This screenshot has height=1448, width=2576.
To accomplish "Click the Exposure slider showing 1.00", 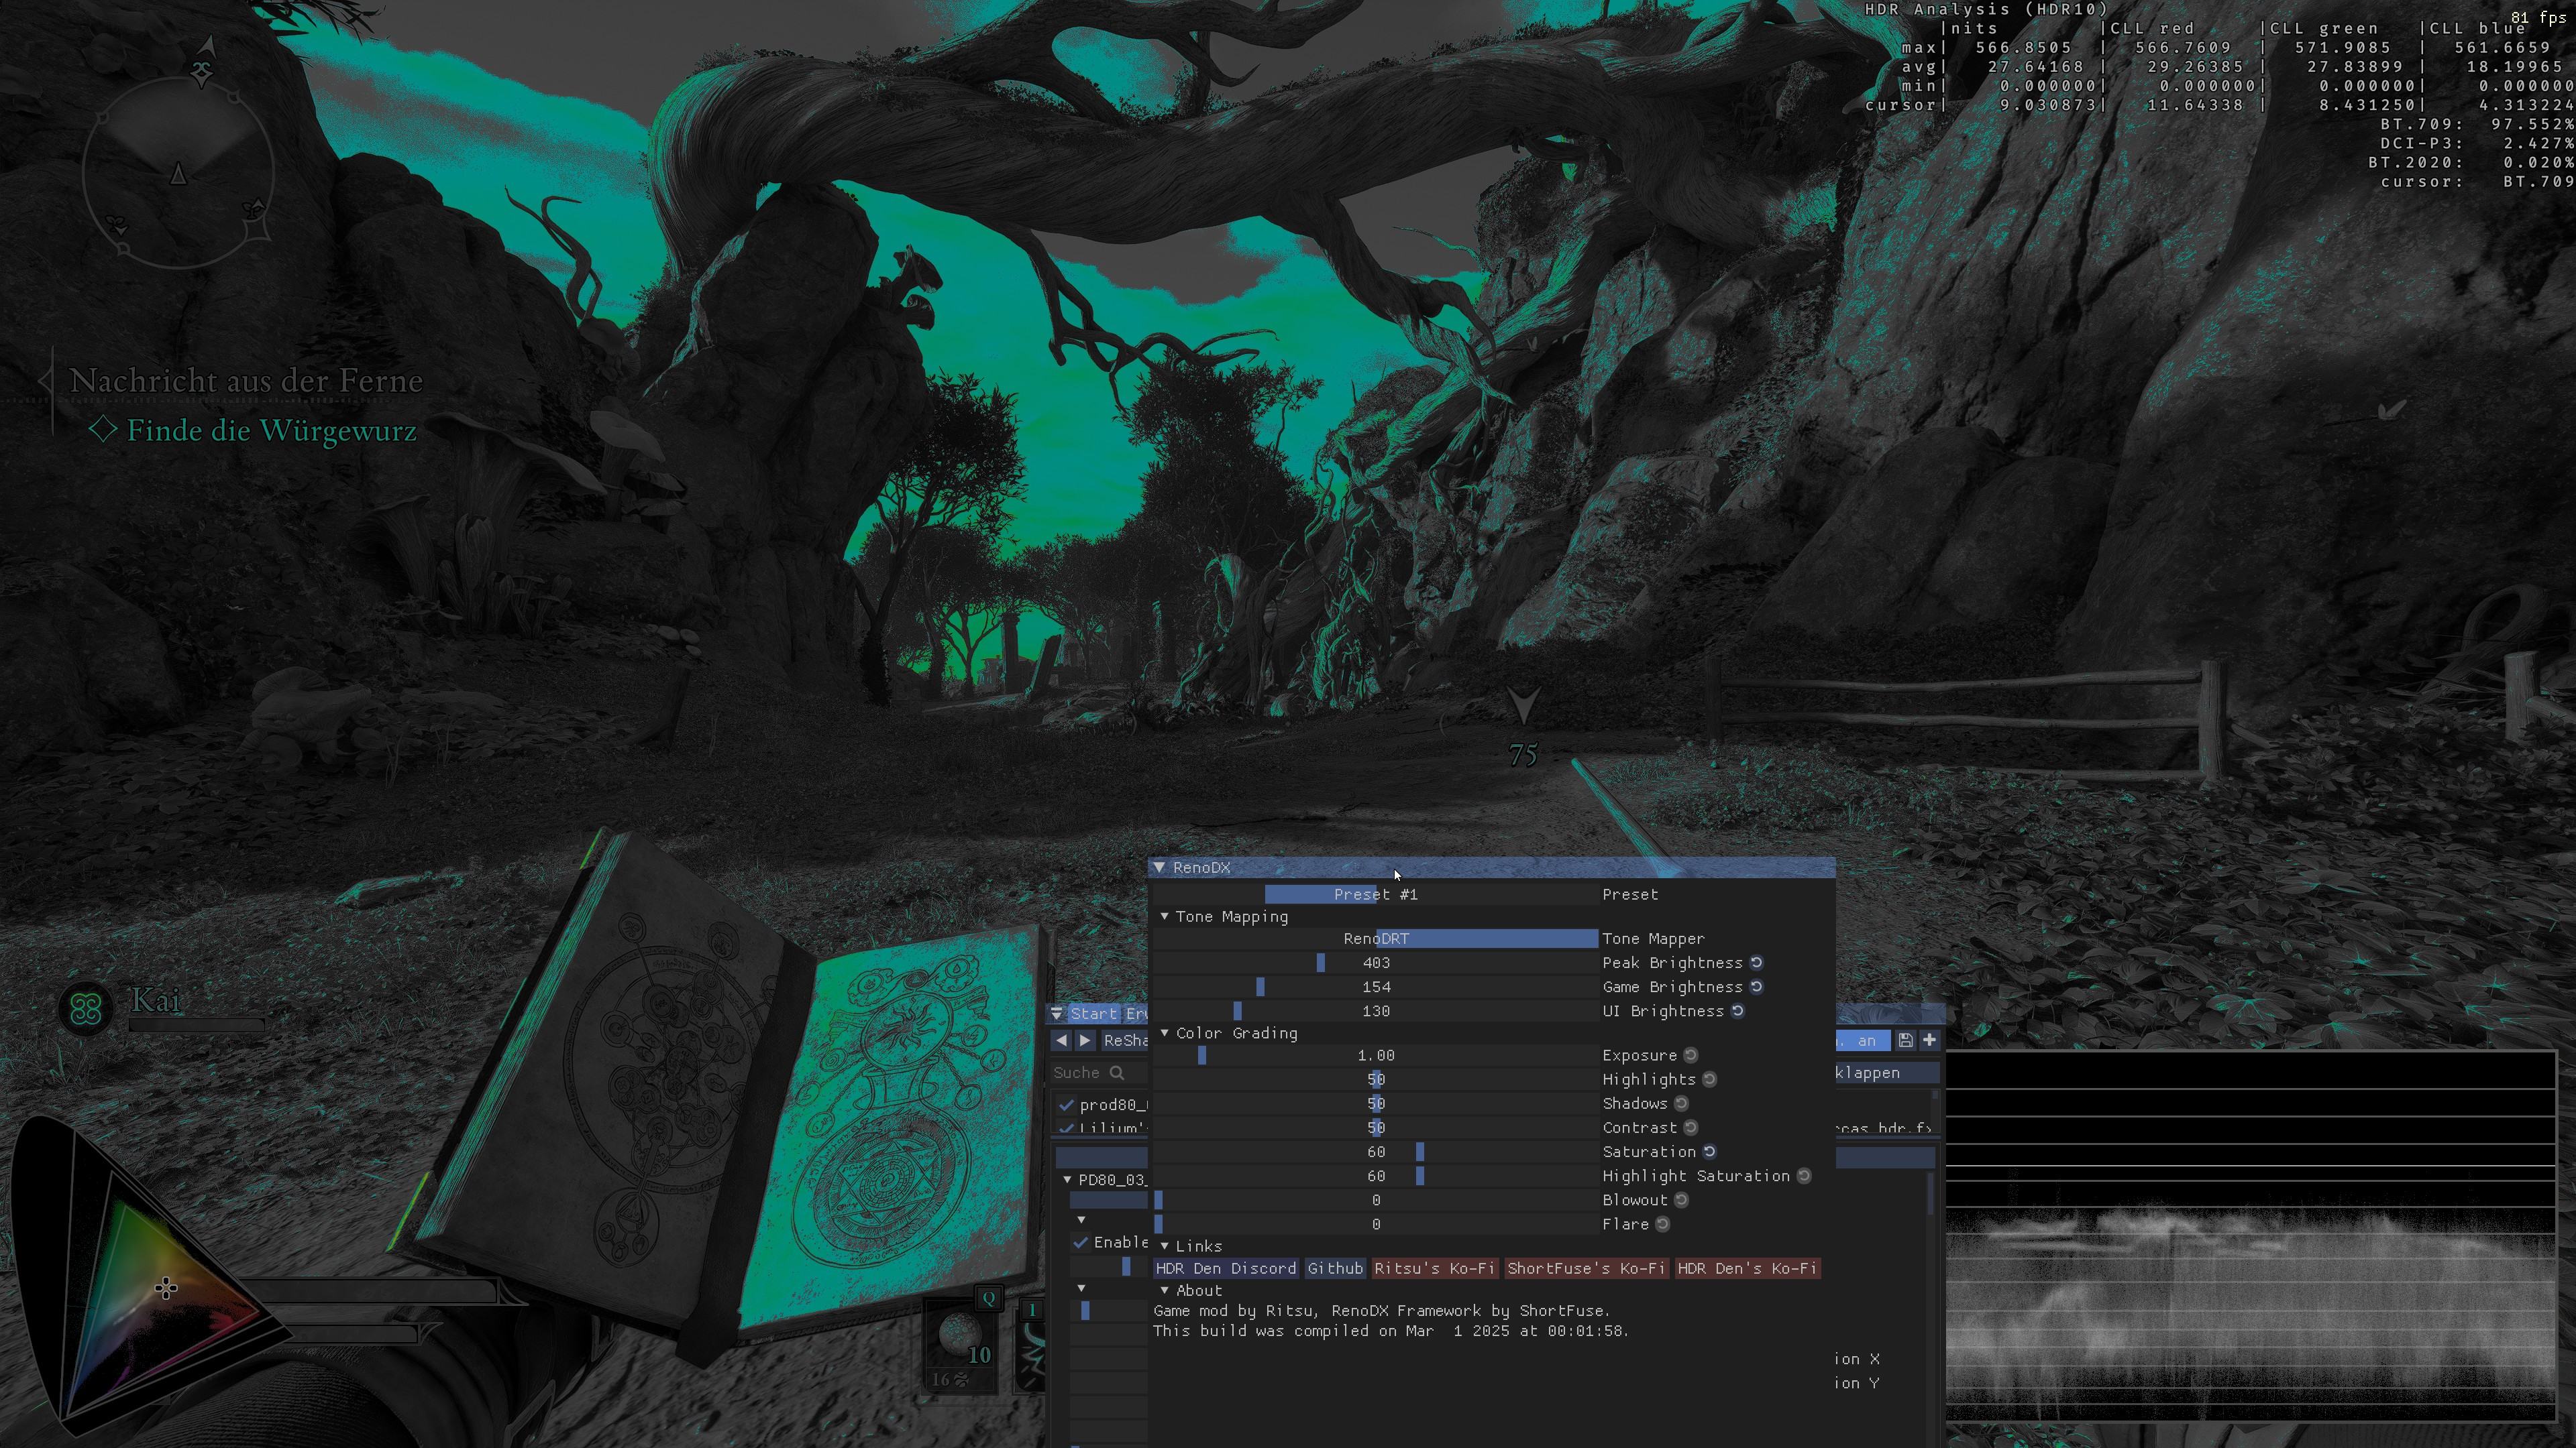I will tap(1376, 1055).
